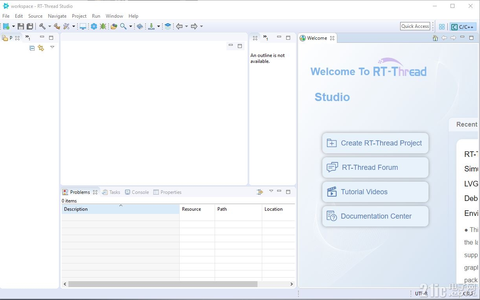Click the Search magnifier icon

click(x=123, y=26)
